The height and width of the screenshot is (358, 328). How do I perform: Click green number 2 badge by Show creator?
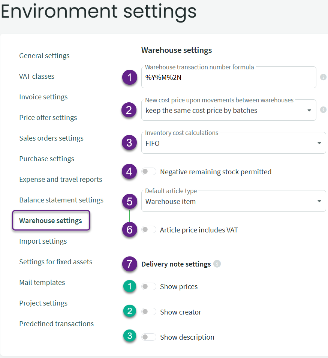(130, 311)
